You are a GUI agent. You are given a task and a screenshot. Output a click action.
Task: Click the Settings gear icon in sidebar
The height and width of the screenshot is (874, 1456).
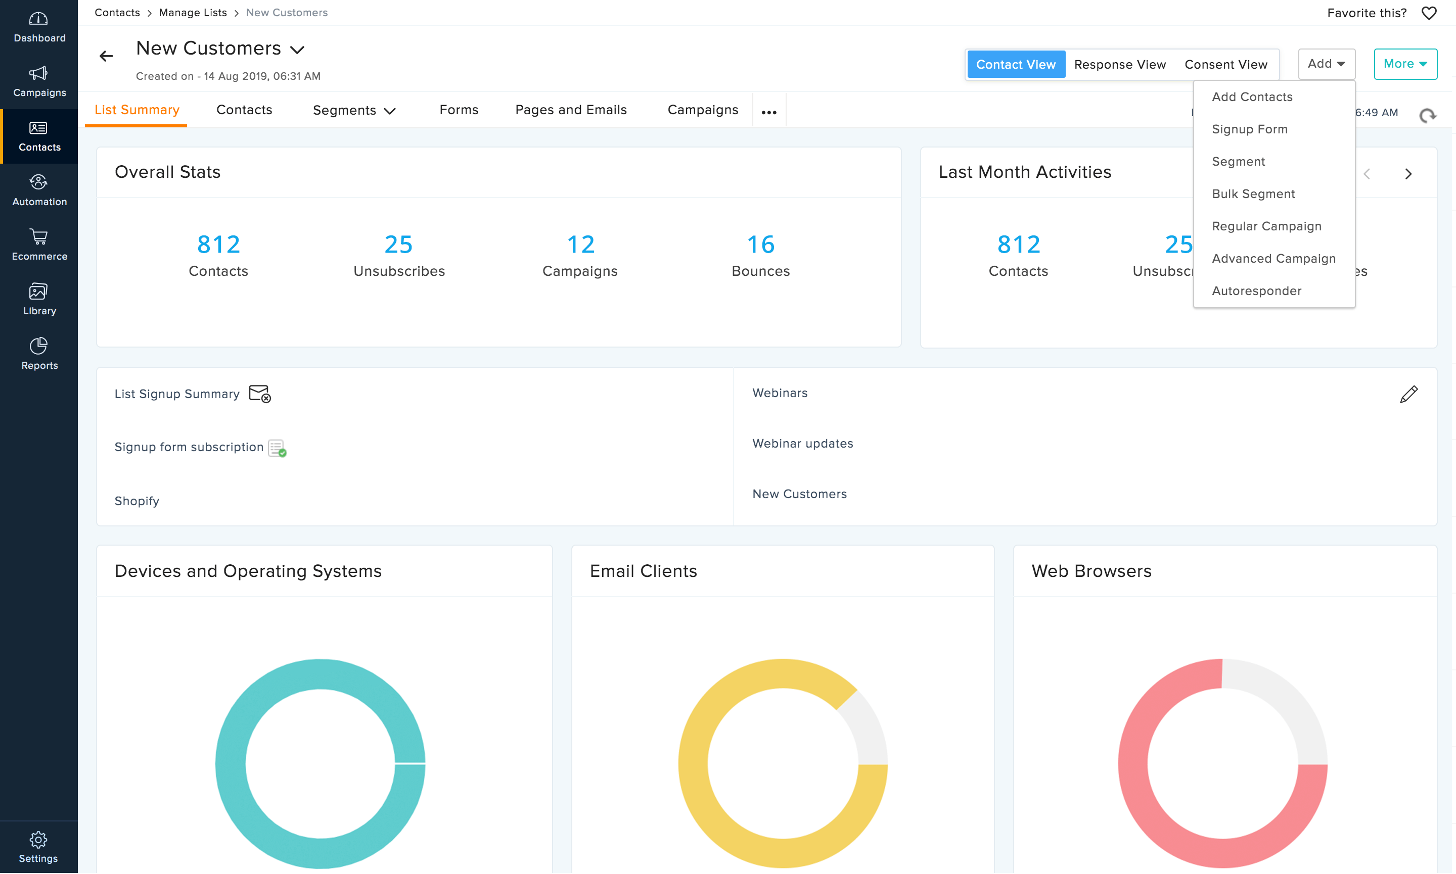(38, 841)
